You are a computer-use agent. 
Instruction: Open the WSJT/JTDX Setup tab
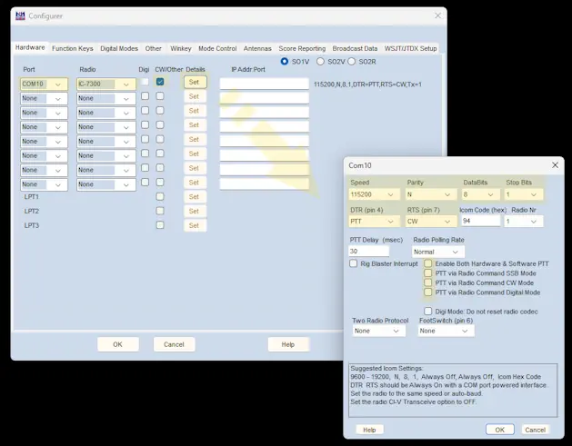pos(410,48)
